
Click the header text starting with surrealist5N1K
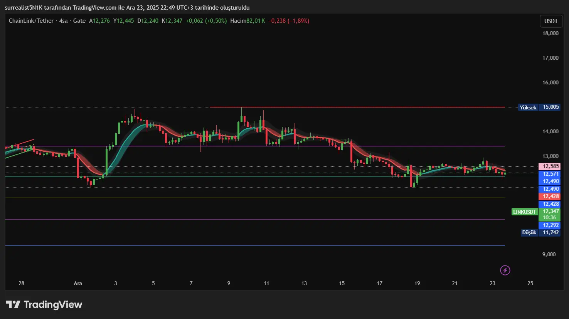[x=127, y=8]
